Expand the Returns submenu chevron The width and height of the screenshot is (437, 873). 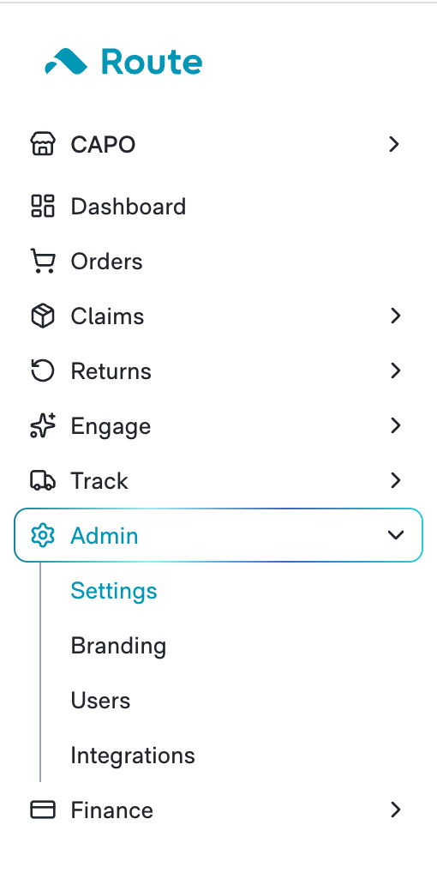pos(395,370)
